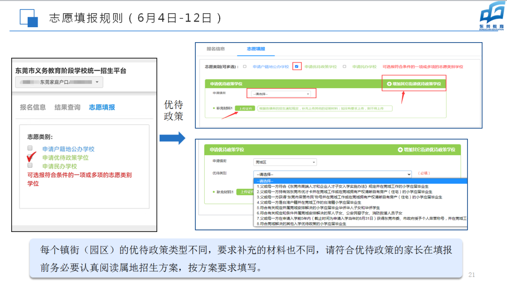Open the 优待类别 --请选择-- dropdown
The width and height of the screenshot is (507, 284).
click(x=332, y=174)
